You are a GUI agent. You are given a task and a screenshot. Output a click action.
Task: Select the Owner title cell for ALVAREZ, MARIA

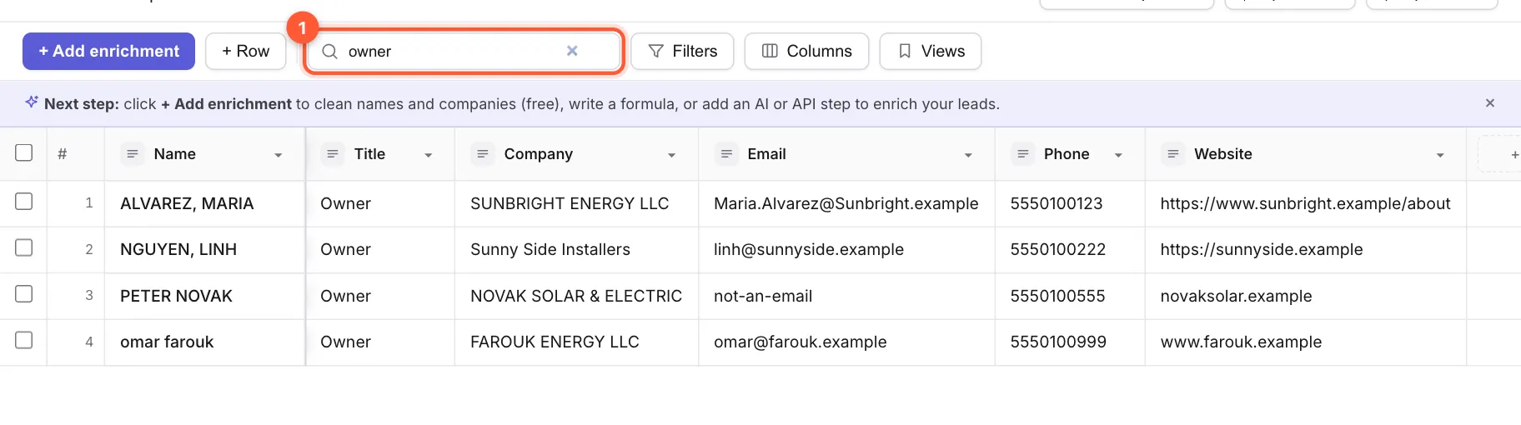pyautogui.click(x=380, y=204)
